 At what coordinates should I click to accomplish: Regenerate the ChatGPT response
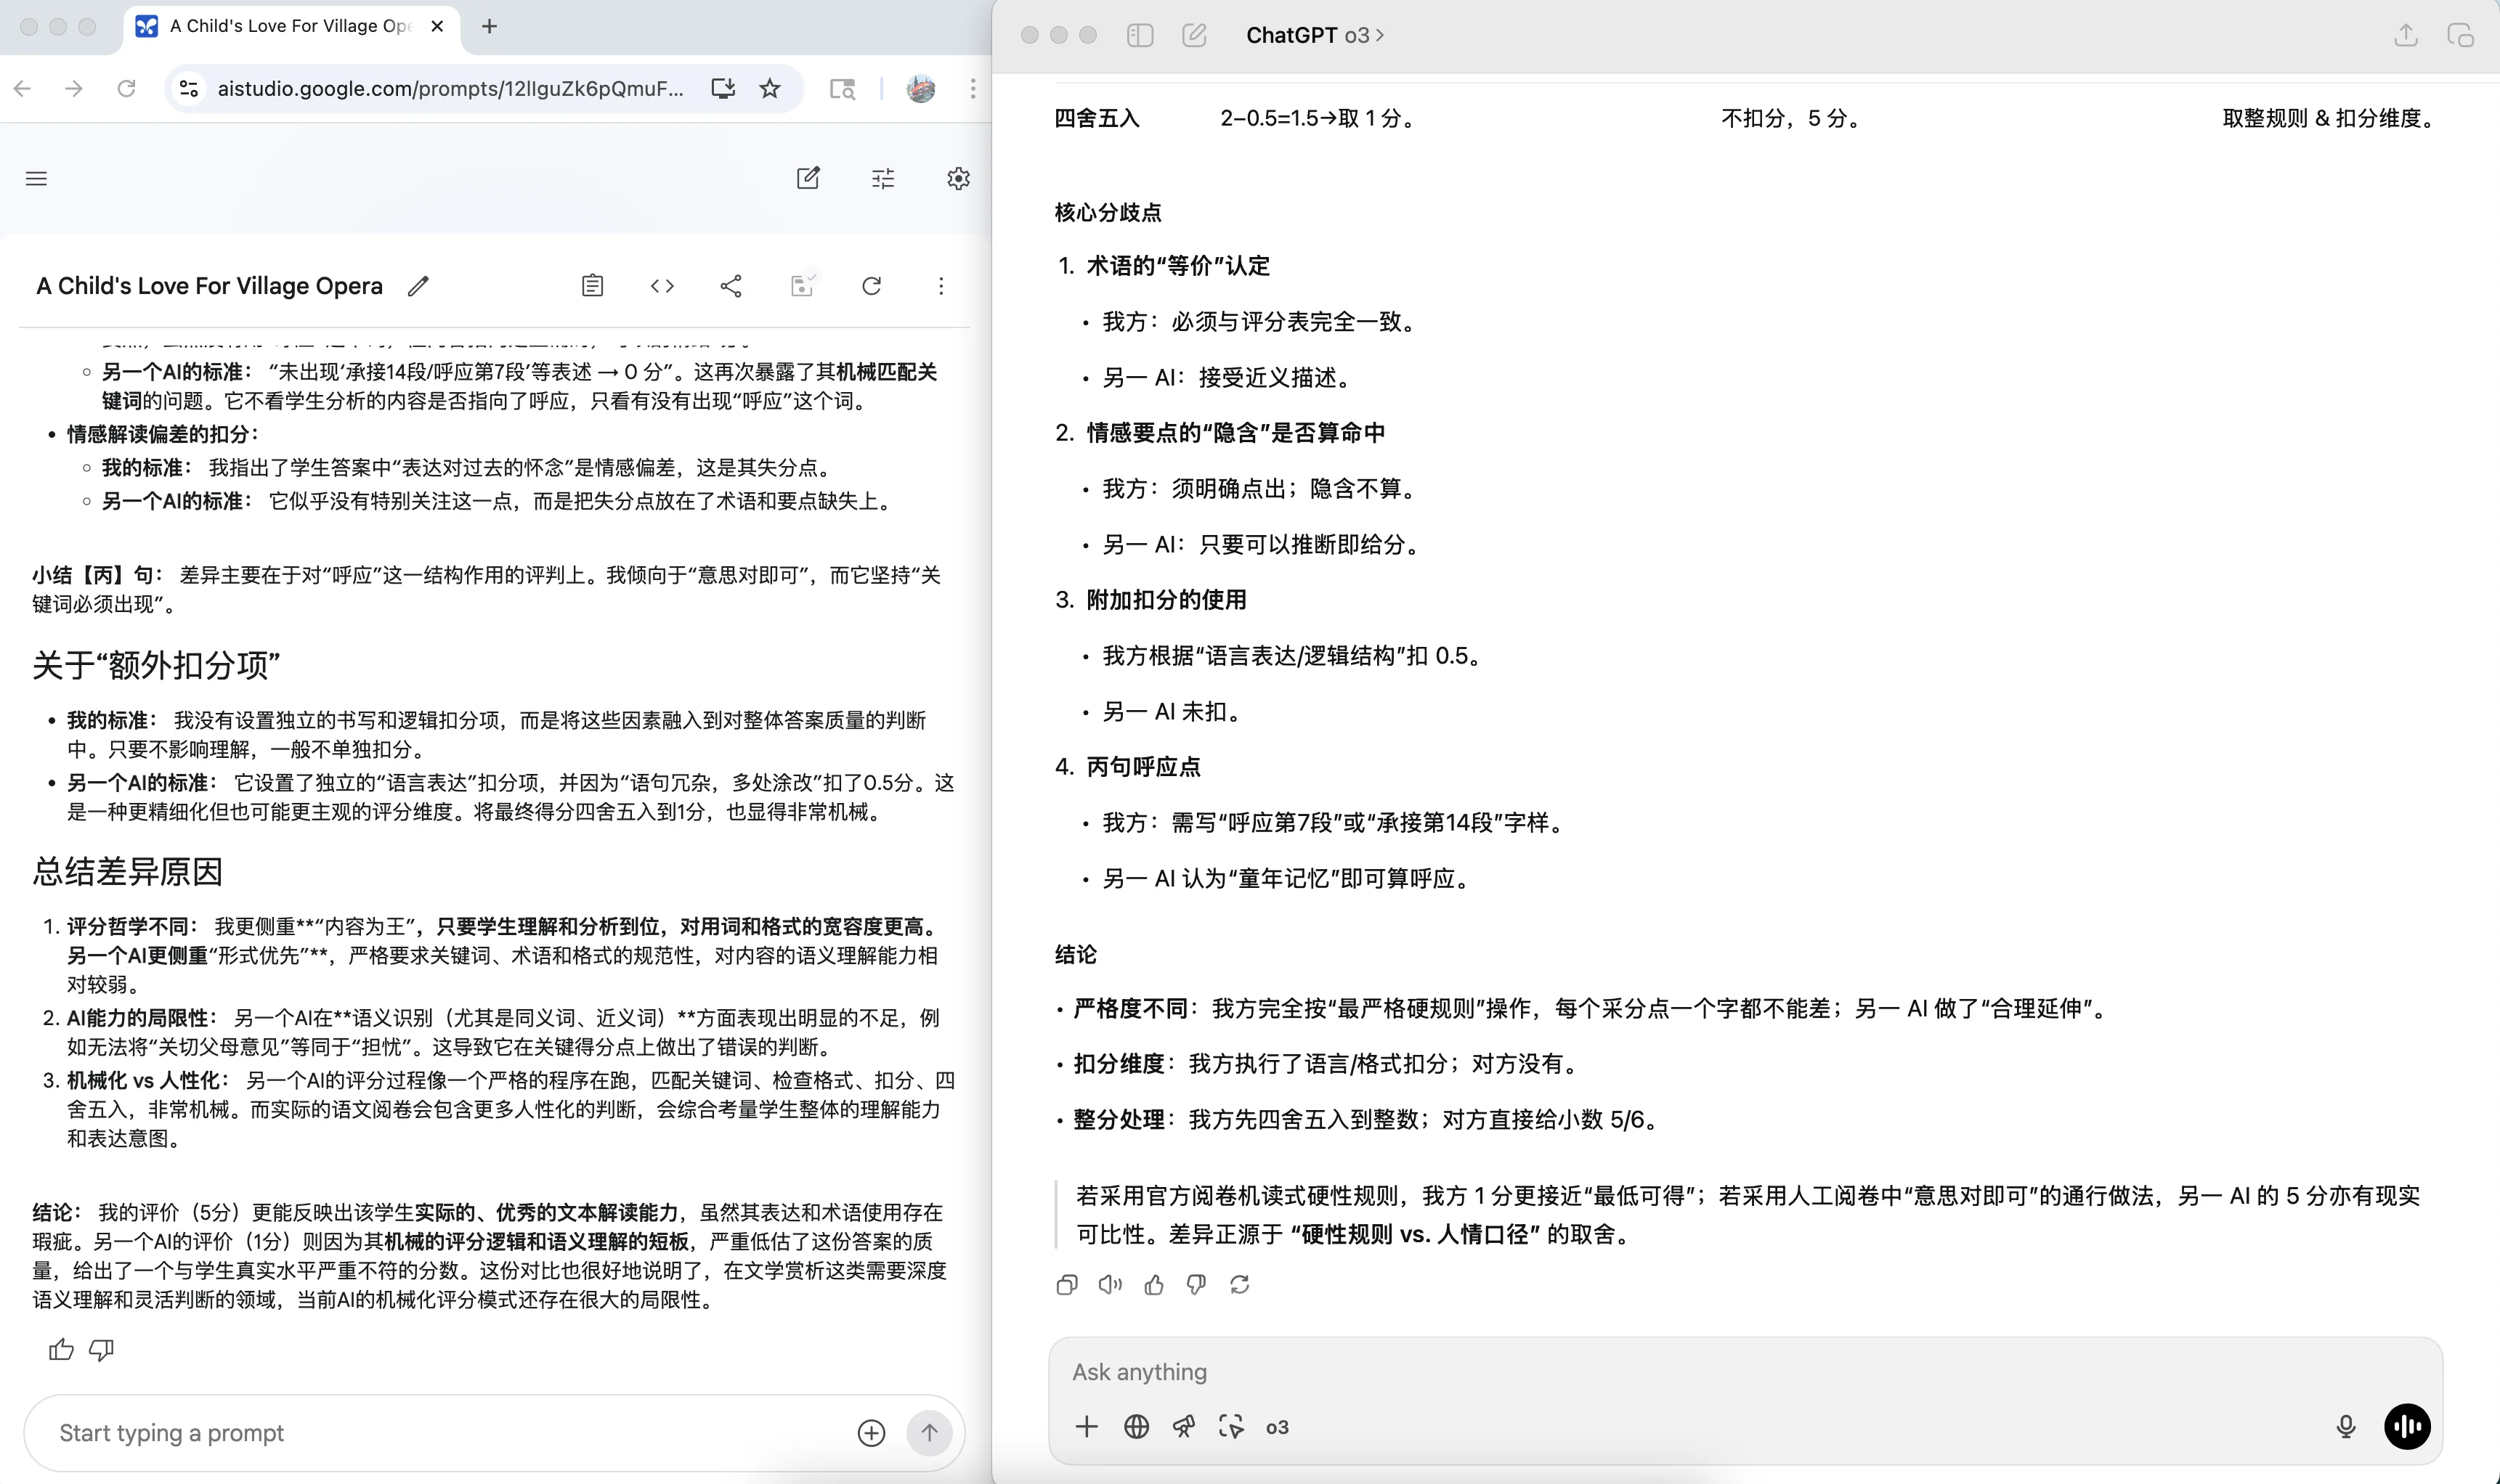coord(1240,1284)
